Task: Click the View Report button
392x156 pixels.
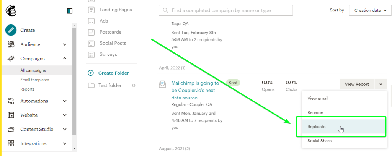Action: coord(357,84)
